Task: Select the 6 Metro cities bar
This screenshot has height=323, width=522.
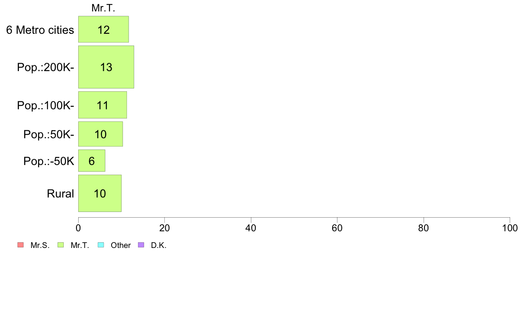Action: (x=104, y=29)
